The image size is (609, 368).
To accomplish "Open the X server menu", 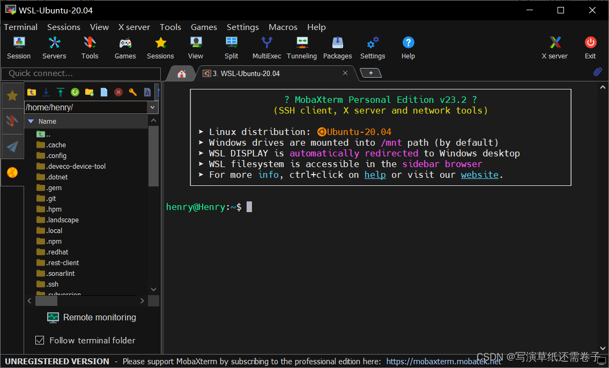I will click(134, 27).
